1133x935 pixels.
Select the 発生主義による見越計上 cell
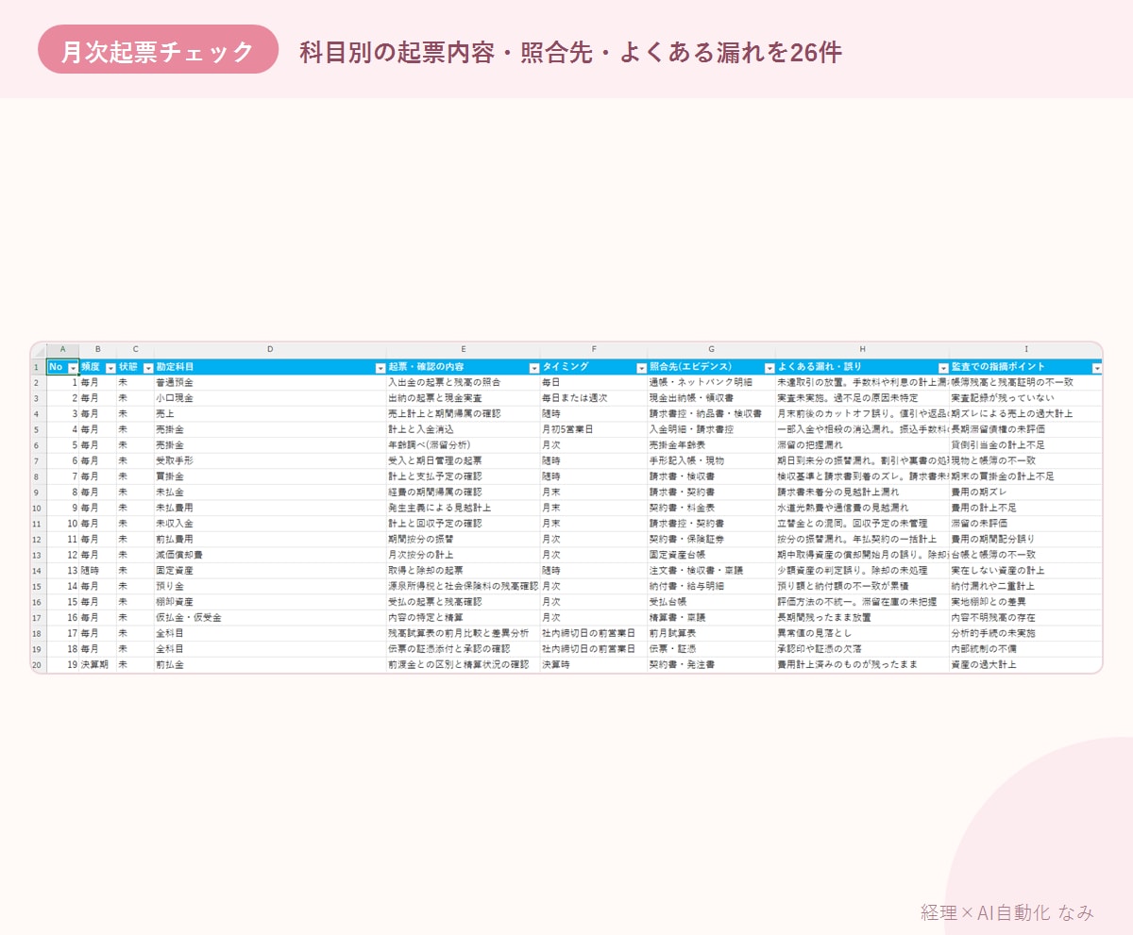tap(464, 508)
